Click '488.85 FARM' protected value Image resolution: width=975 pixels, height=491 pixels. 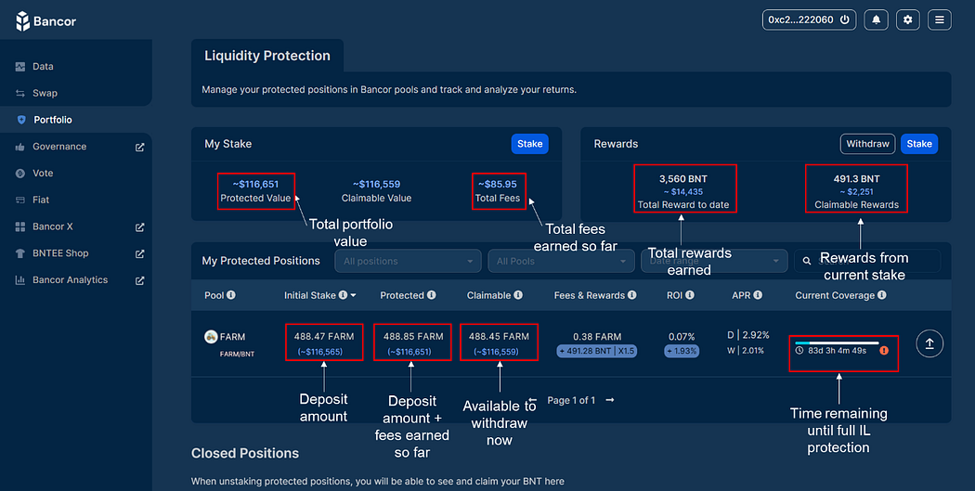click(x=413, y=336)
